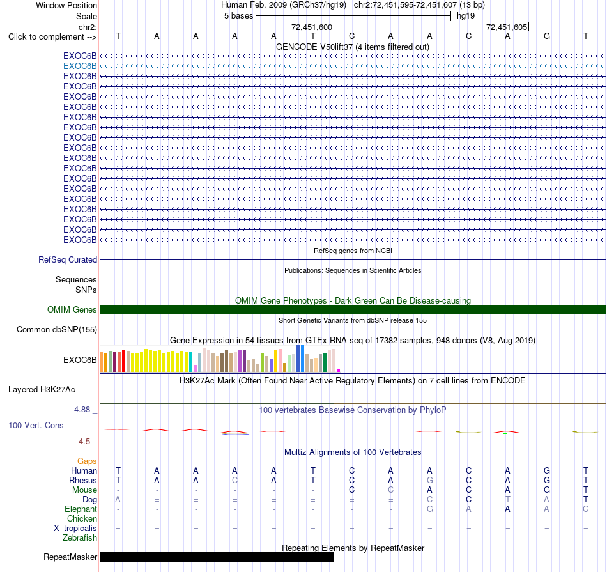Click the hg19 label next to scale

pos(466,16)
